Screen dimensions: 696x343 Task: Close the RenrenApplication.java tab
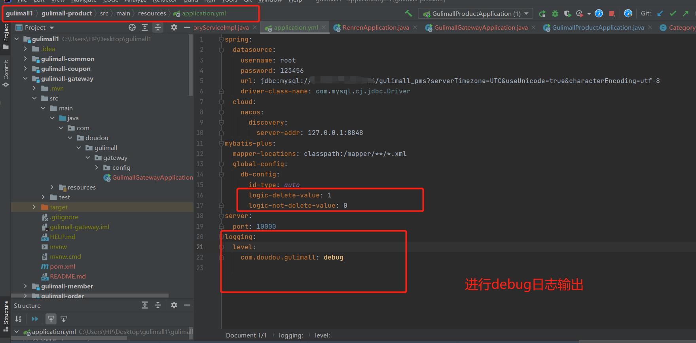[x=415, y=27]
